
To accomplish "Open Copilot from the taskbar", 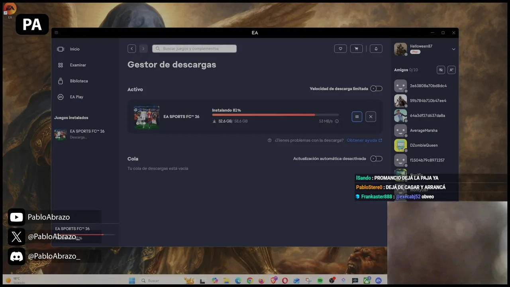I will coord(215,281).
